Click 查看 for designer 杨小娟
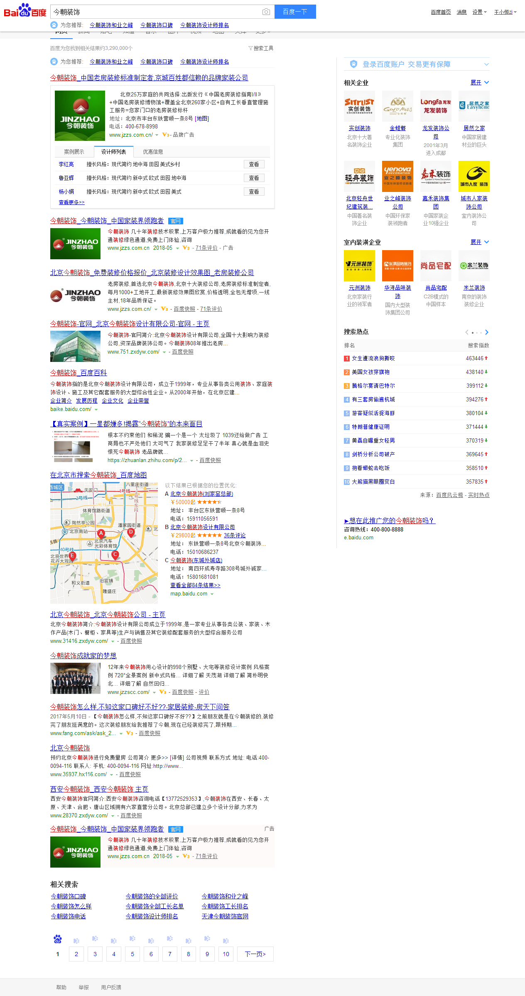Image resolution: width=525 pixels, height=996 pixels. (254, 192)
